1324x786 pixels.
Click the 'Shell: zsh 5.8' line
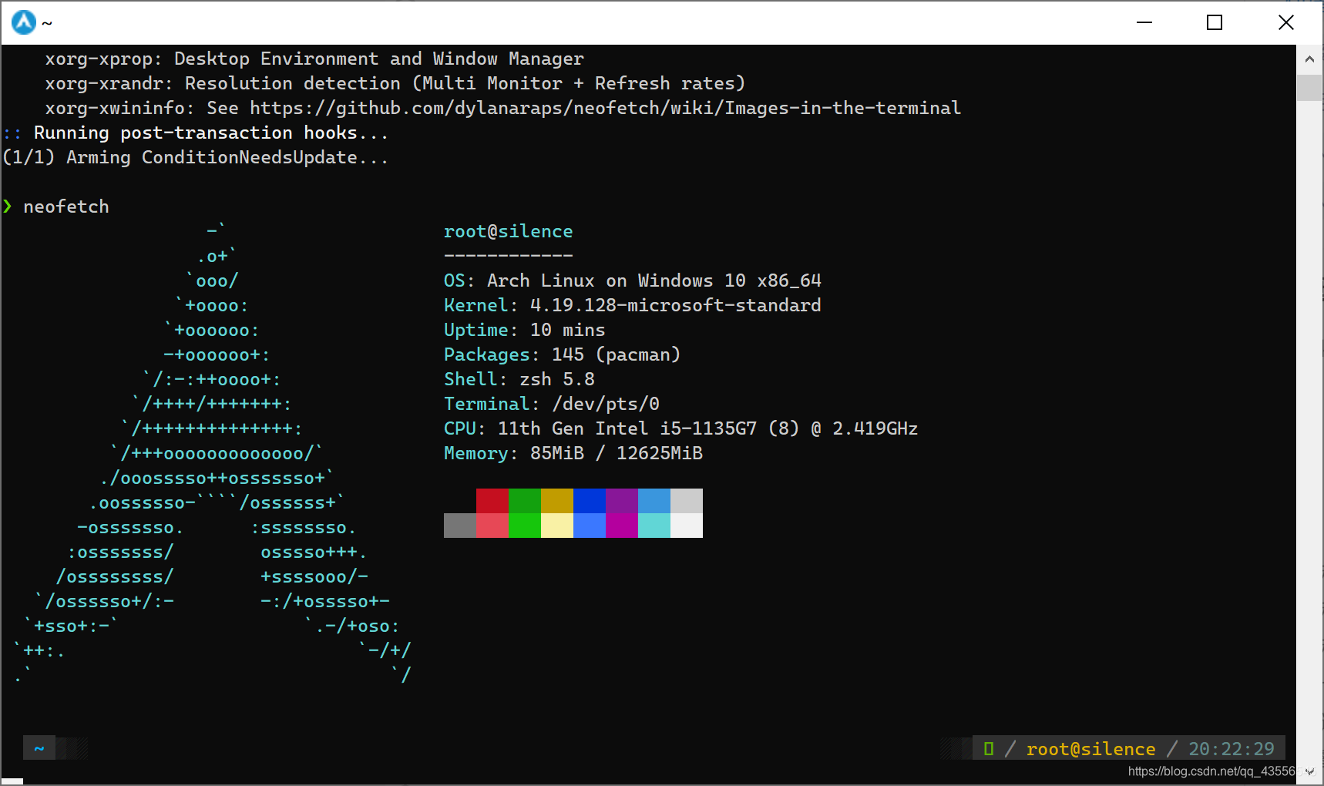(519, 379)
